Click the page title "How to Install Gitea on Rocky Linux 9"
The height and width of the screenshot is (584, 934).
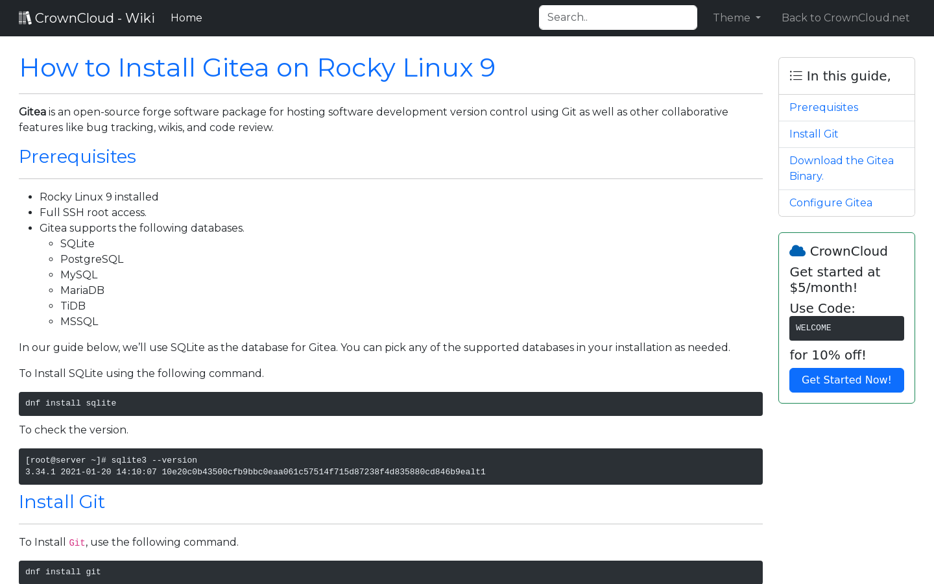257,67
